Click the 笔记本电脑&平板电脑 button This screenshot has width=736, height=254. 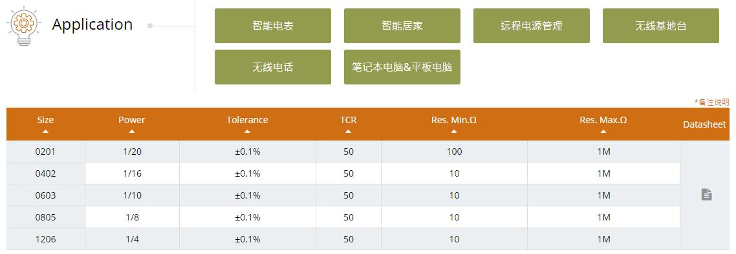402,67
